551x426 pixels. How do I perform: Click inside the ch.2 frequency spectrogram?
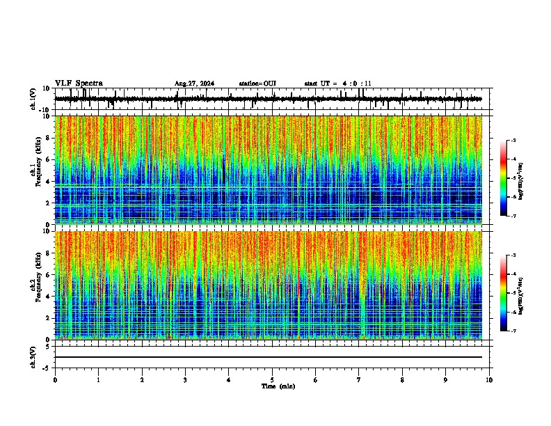pyautogui.click(x=269, y=285)
